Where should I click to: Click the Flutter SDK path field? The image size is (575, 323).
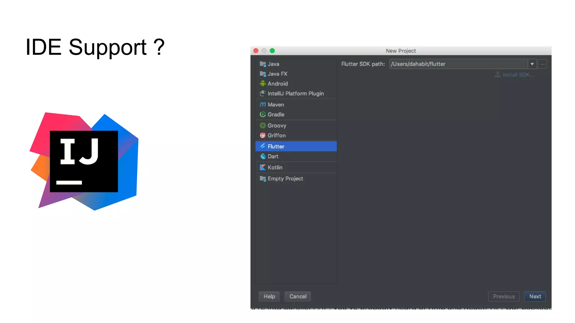click(x=459, y=64)
